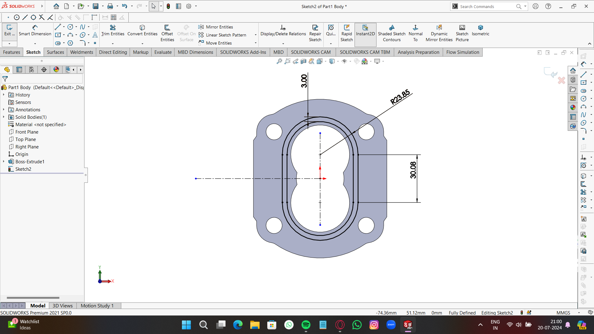
Task: Click the Smart Dimension tool
Action: pyautogui.click(x=35, y=30)
